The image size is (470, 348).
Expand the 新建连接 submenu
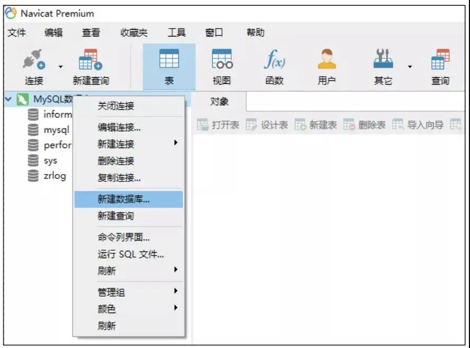(129, 144)
